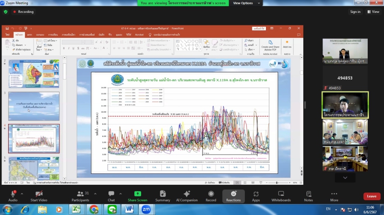Open the Notes panel
The height and width of the screenshot is (215, 384).
308,194
